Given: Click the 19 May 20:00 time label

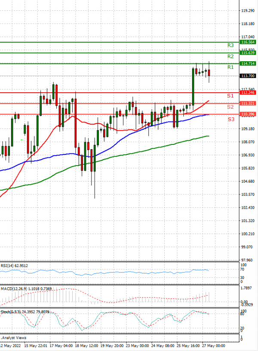Looking at the screenshot, I should (112, 346).
